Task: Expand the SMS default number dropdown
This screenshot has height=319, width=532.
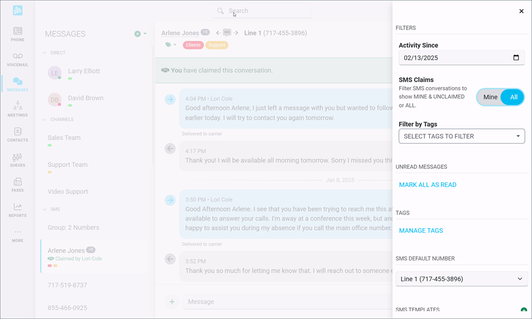Action: (x=462, y=279)
